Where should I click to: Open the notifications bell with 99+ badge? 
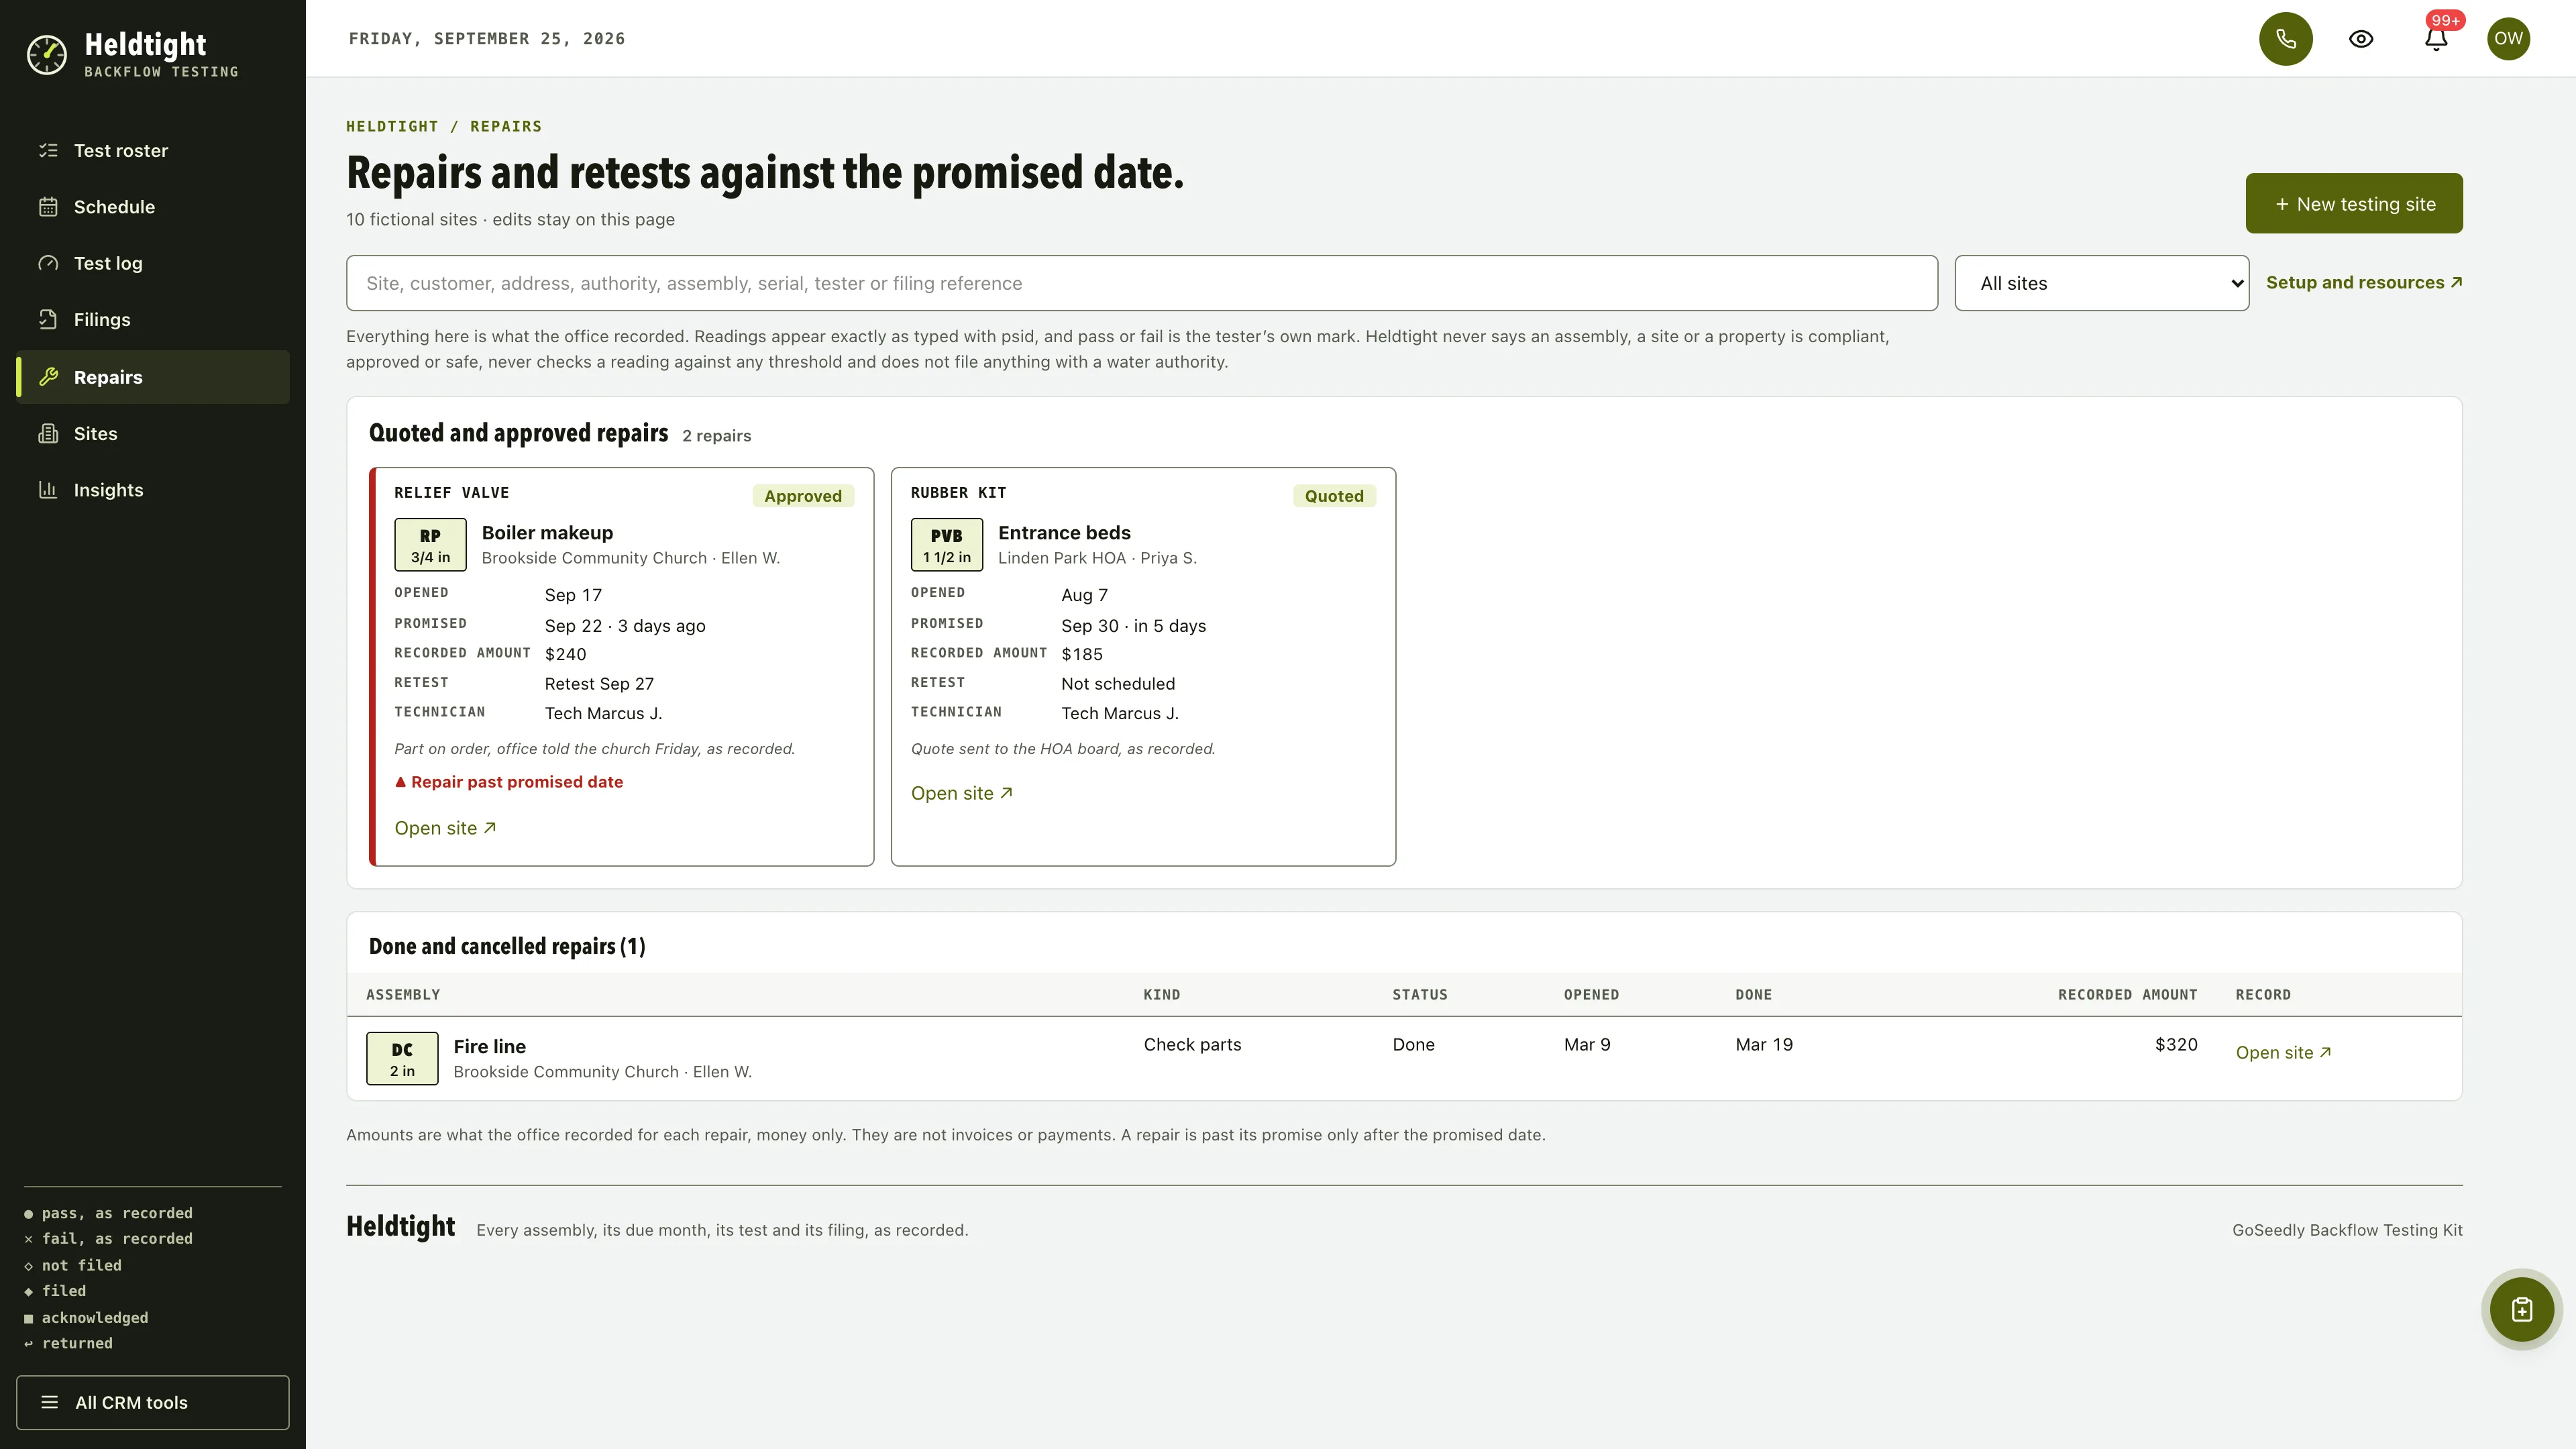[2436, 39]
